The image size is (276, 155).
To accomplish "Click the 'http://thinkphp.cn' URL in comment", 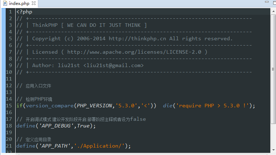I will click(x=137, y=38).
